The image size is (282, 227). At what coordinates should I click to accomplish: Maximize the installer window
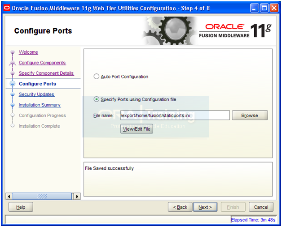click(x=264, y=8)
